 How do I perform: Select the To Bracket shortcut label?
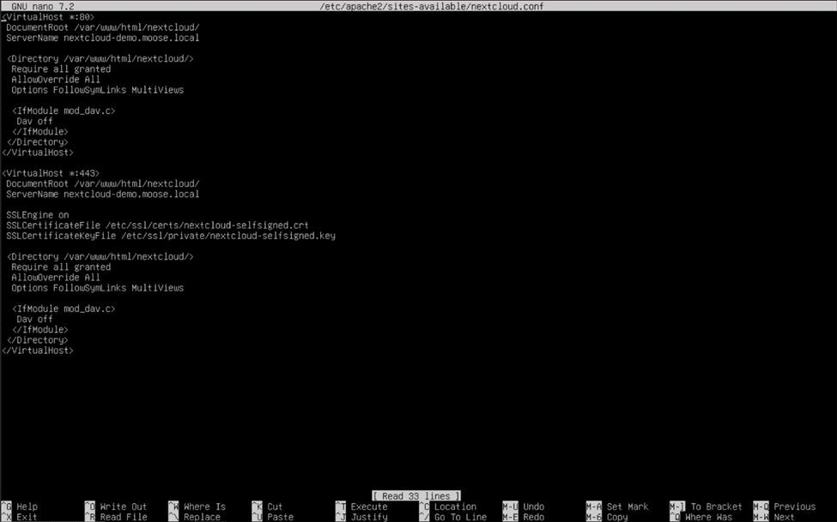click(x=716, y=507)
